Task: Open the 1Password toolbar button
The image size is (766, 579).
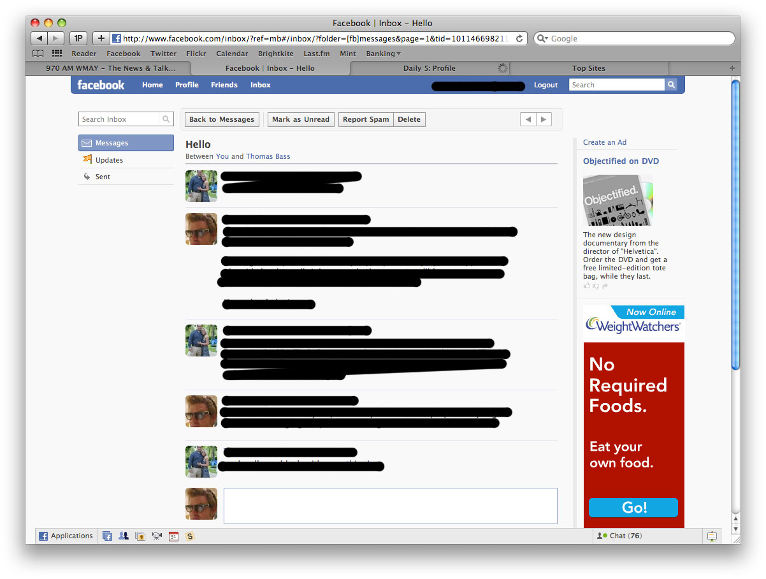Action: [78, 38]
